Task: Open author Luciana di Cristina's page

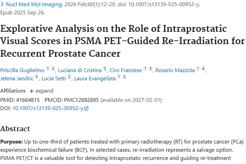Action: click(79, 70)
